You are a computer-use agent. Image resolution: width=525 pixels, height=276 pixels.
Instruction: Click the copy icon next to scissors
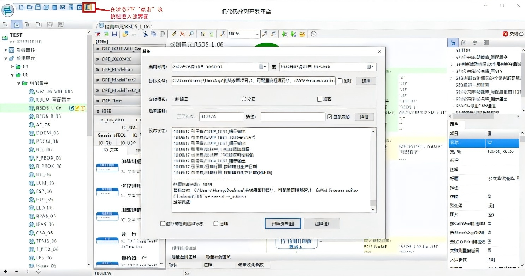(153, 34)
